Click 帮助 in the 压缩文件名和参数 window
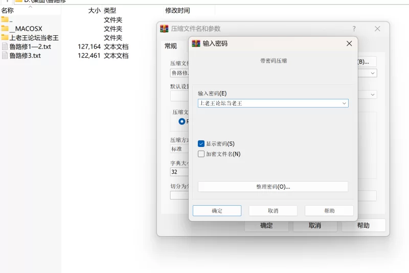 [363, 226]
